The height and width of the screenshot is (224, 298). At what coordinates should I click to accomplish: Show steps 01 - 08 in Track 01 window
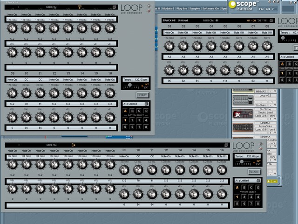point(251,21)
